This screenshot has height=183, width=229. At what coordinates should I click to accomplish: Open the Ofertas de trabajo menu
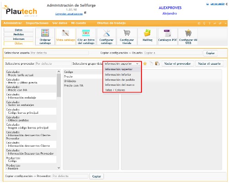111,23
